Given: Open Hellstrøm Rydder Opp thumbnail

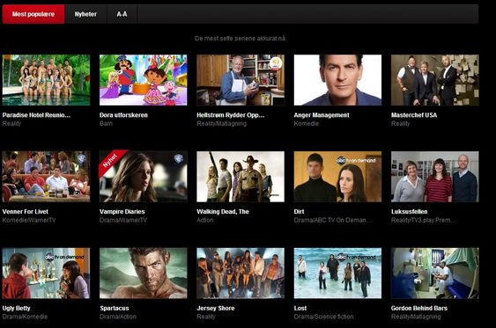Looking at the screenshot, I should click(x=241, y=80).
